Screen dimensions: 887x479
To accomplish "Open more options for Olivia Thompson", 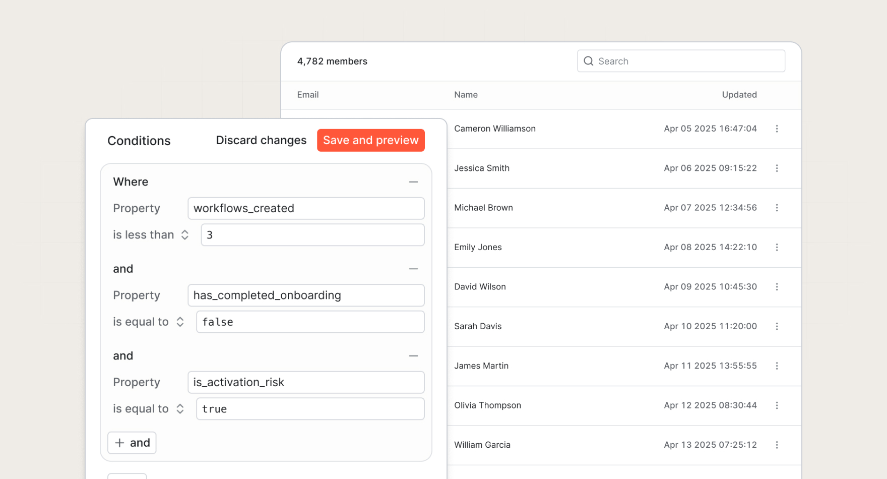I will pos(777,405).
